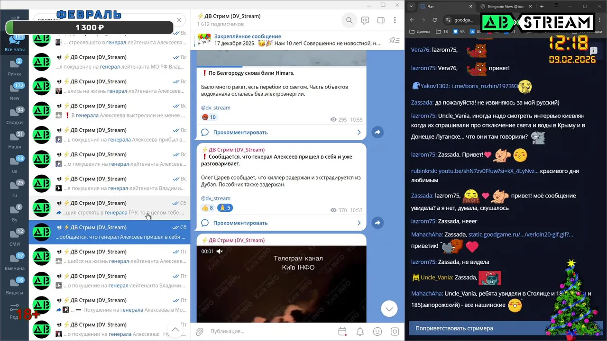The image size is (607, 341).
Task: Open the VK bookmark
Action: [458, 32]
